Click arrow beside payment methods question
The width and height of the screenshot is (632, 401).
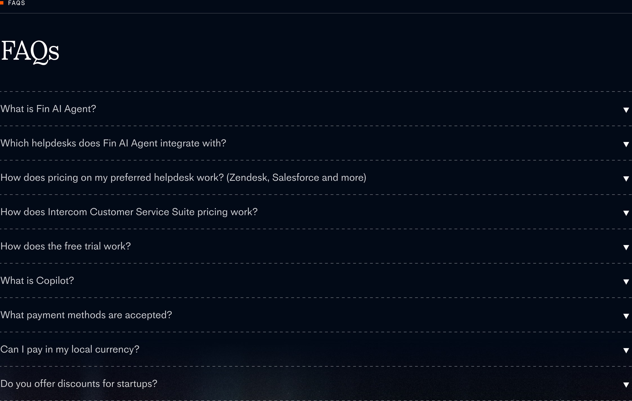(x=626, y=316)
